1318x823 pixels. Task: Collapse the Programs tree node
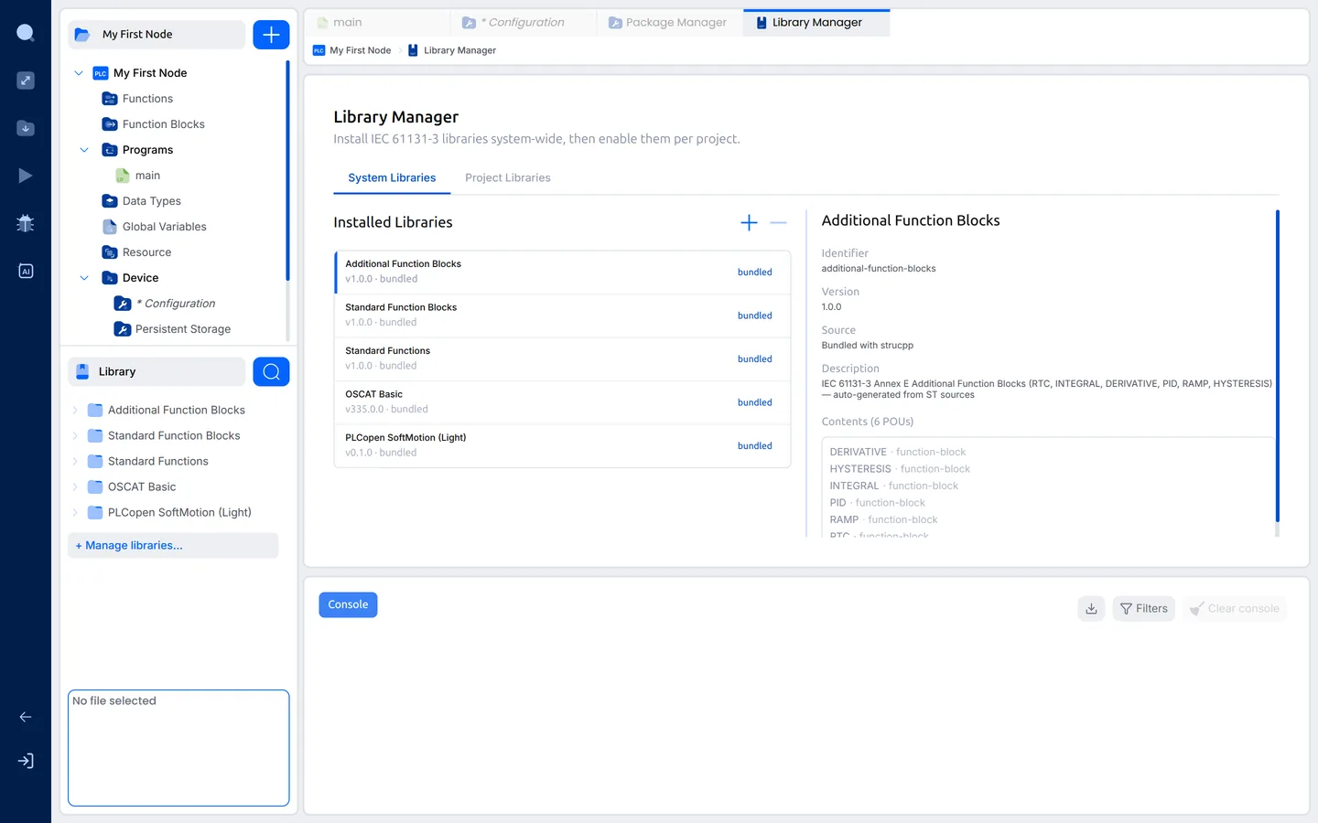[x=84, y=150]
